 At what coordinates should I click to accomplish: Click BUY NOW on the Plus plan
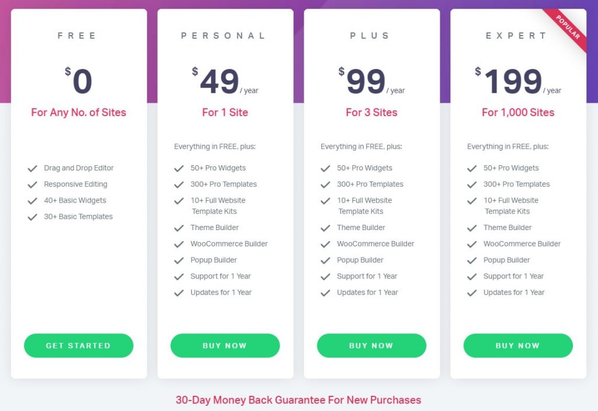pos(371,346)
